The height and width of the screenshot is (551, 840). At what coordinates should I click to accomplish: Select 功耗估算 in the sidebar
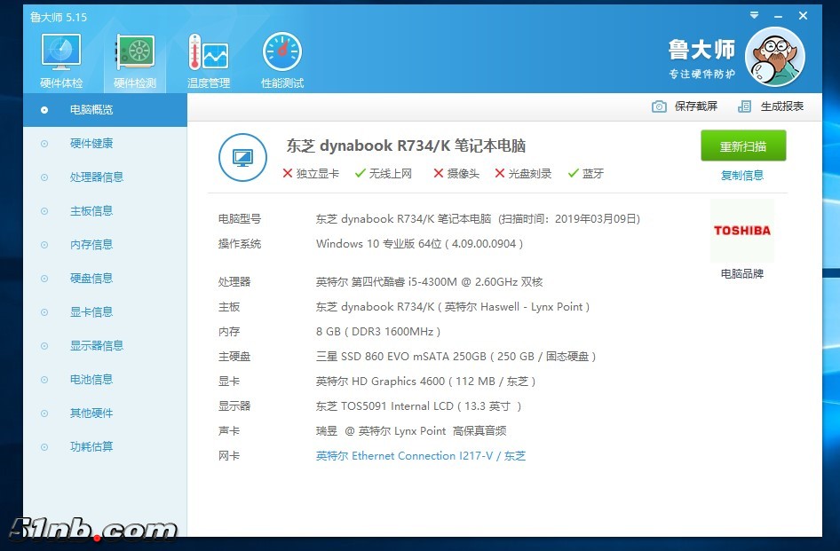(x=91, y=447)
